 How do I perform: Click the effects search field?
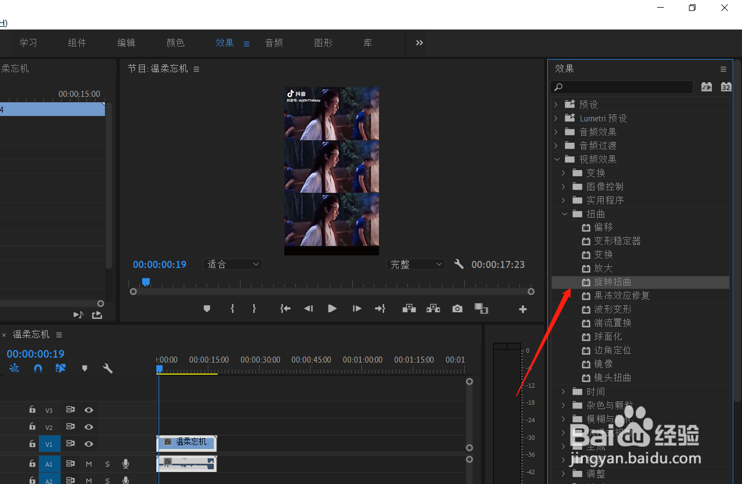point(622,87)
